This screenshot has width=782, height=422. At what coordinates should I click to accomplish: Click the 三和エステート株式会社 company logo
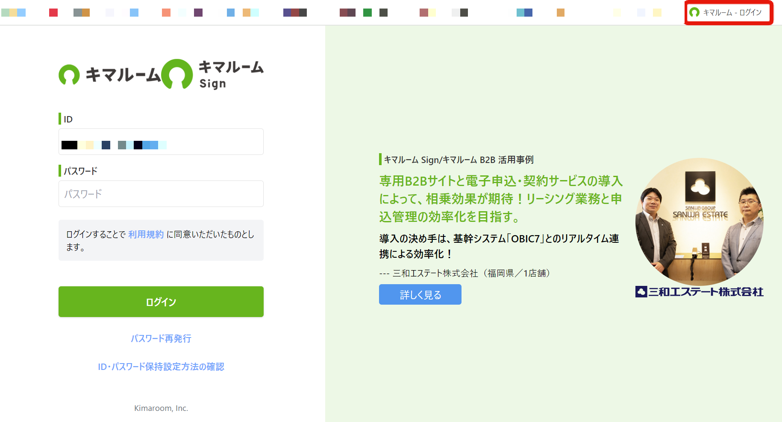click(x=700, y=292)
